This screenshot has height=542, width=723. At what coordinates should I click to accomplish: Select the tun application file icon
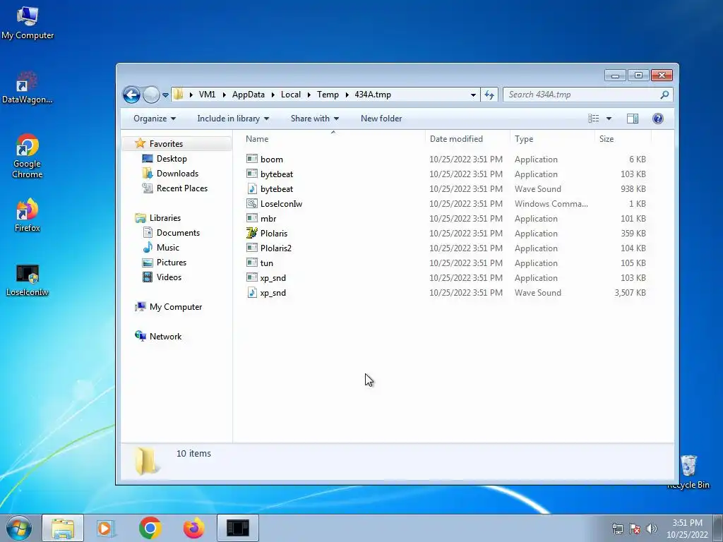pos(252,263)
